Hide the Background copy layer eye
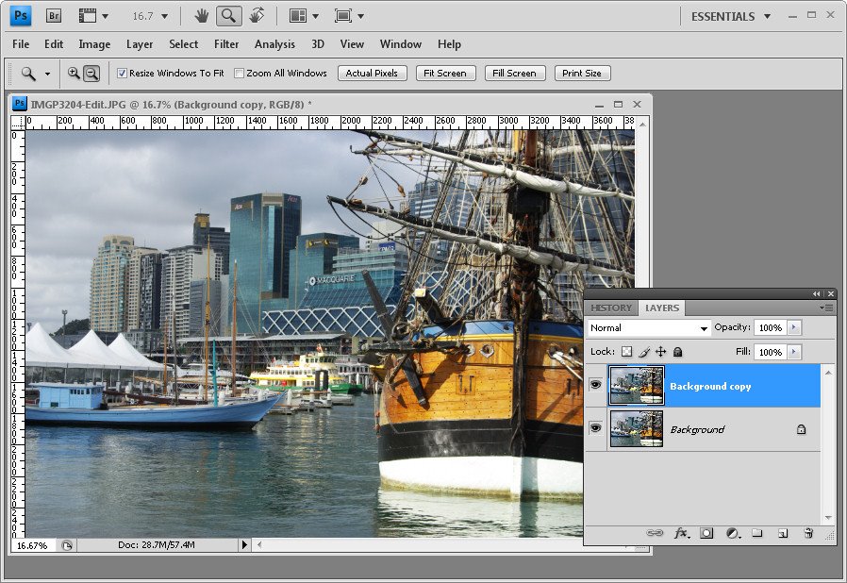847x583 pixels. 596,385
